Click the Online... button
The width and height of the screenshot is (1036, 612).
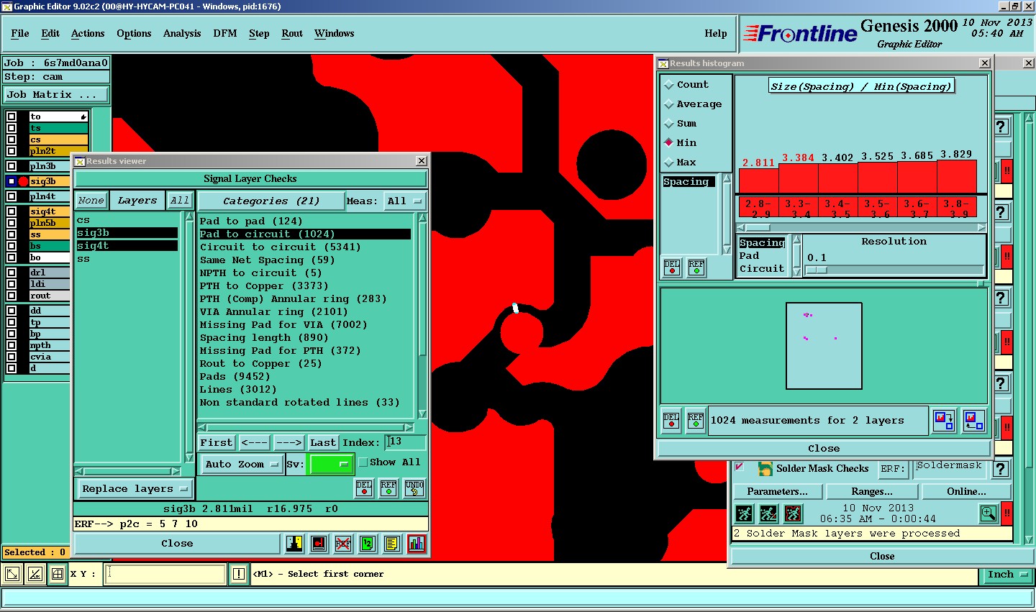coord(966,491)
